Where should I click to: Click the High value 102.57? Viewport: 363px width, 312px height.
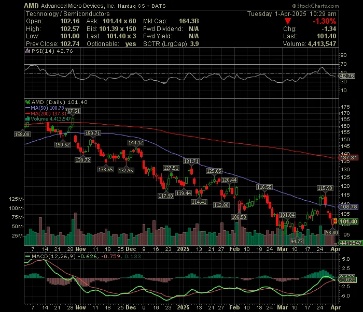69,28
